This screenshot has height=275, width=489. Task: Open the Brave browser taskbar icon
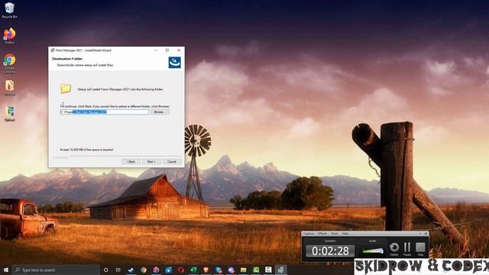pos(206,270)
